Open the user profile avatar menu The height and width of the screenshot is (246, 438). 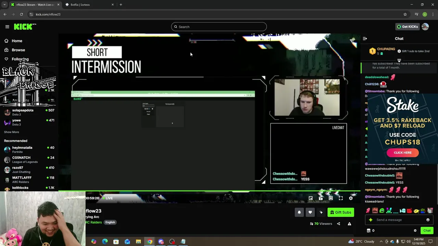pyautogui.click(x=425, y=27)
